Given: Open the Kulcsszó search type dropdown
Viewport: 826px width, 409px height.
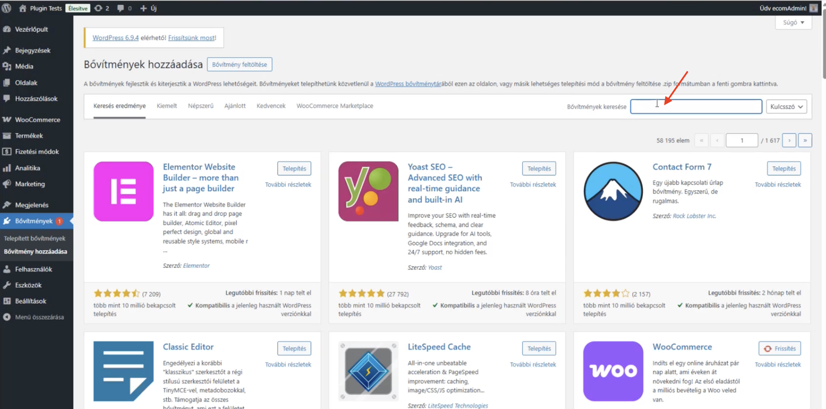Looking at the screenshot, I should [786, 107].
